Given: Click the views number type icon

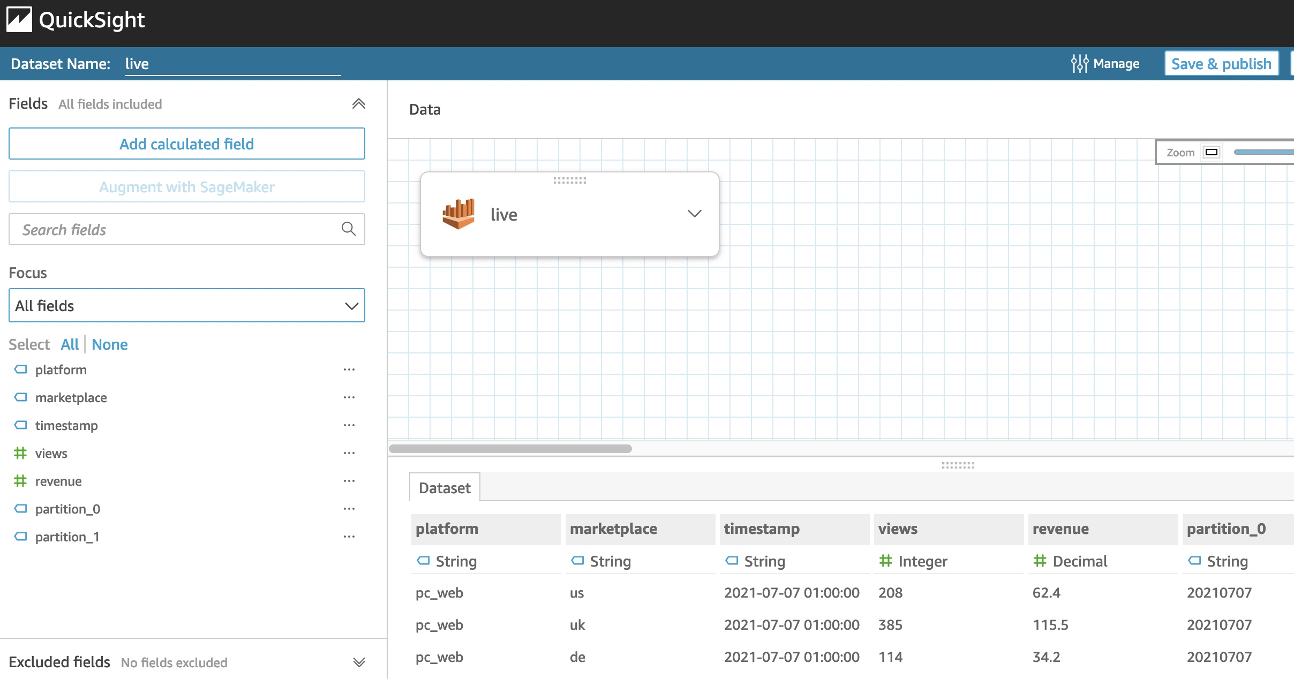Looking at the screenshot, I should pos(20,453).
